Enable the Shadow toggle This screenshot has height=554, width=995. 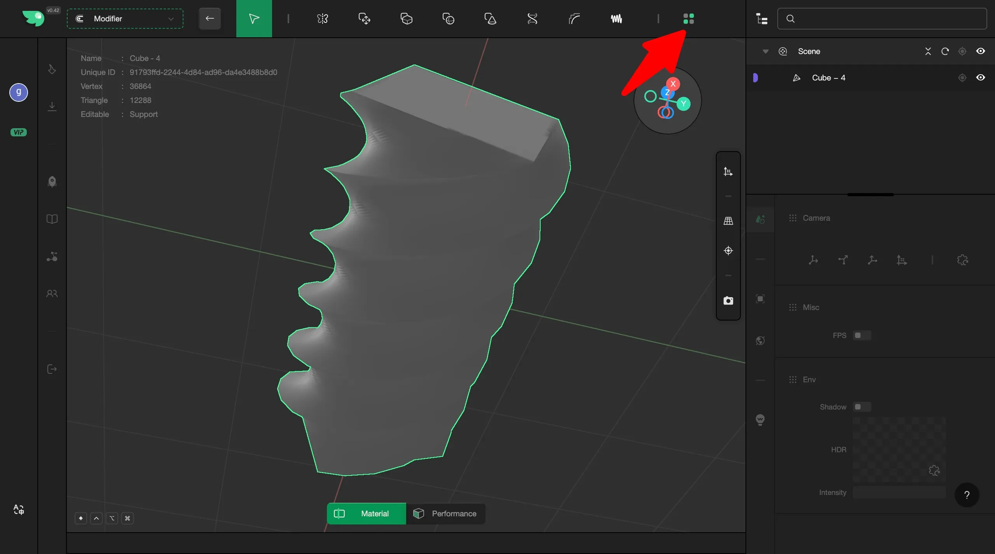pos(861,407)
